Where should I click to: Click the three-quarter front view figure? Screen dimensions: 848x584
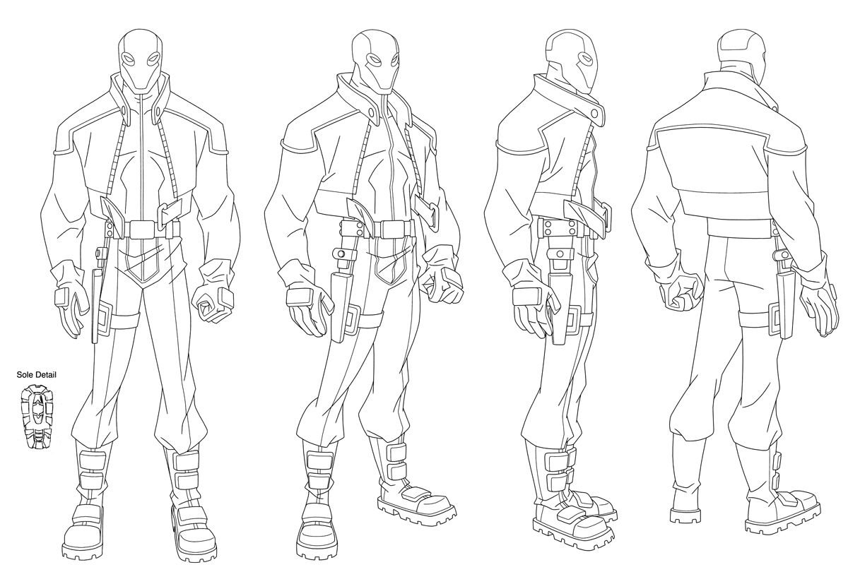(364, 293)
